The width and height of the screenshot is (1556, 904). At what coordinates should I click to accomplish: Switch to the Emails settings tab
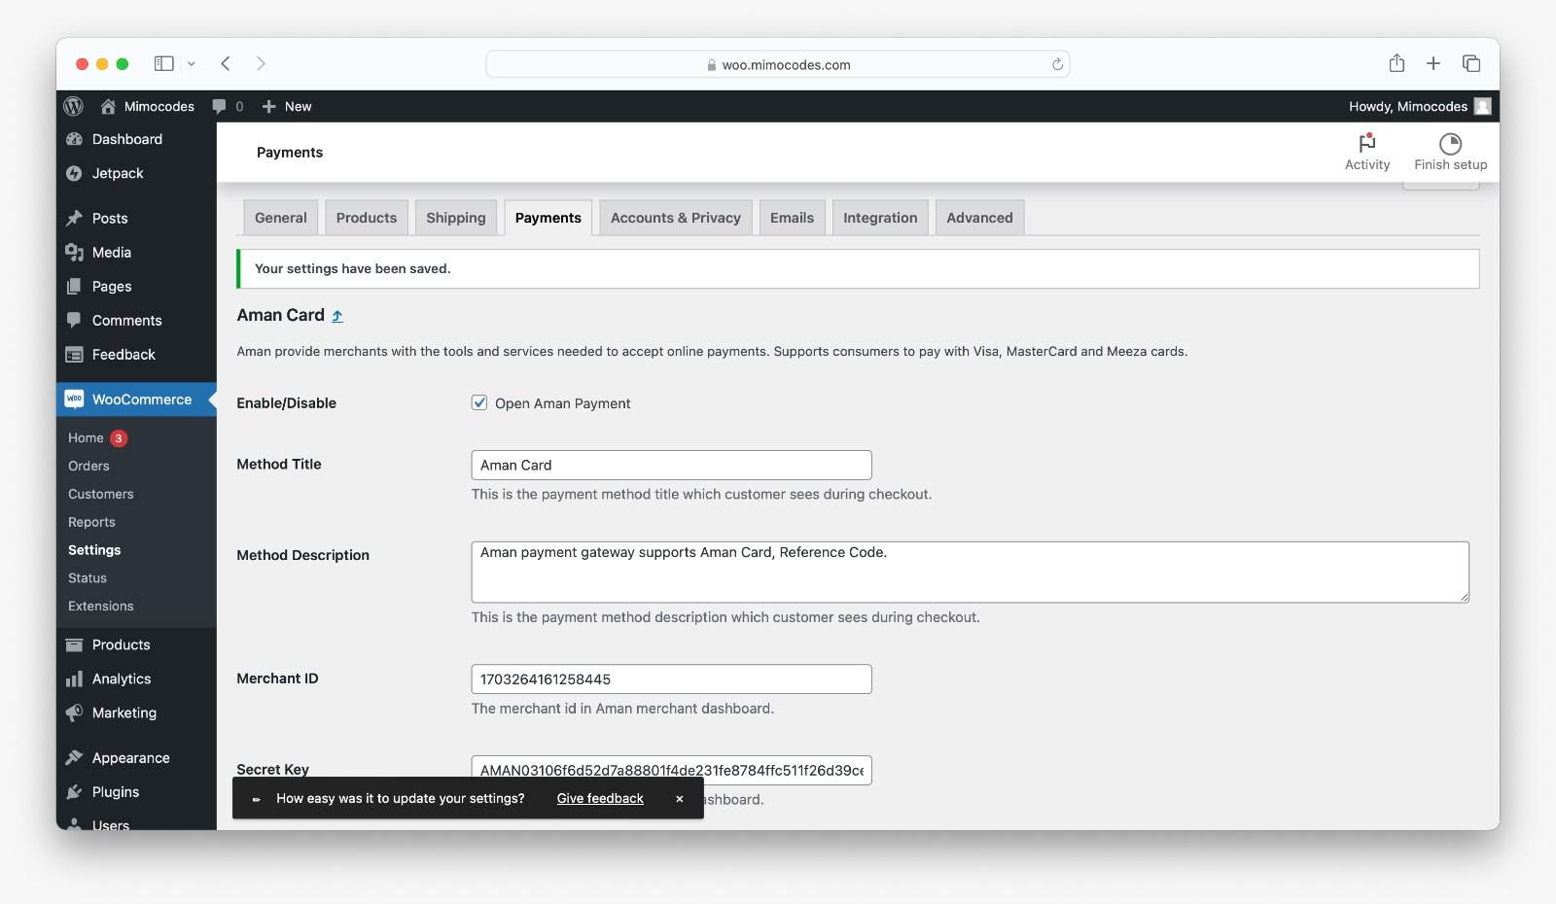[x=793, y=218]
